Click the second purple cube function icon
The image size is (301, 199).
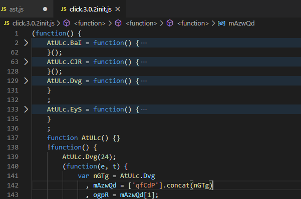tap(118, 23)
